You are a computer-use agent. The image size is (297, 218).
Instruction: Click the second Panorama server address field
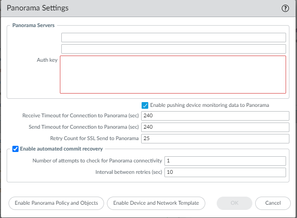(x=173, y=49)
